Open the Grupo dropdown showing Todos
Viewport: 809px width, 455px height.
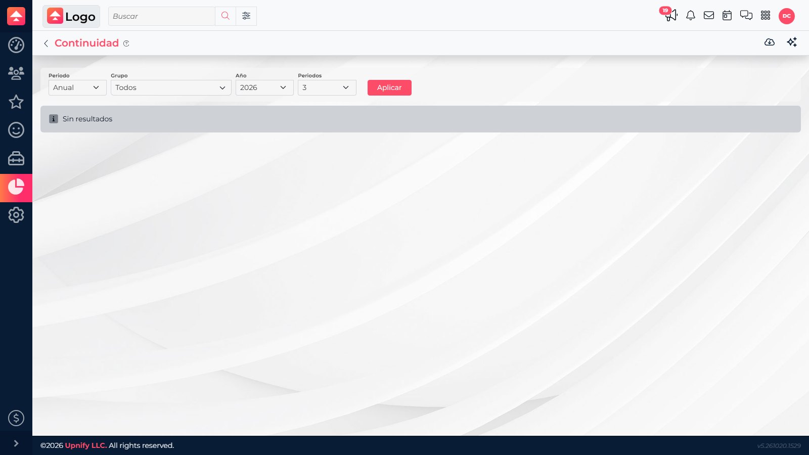click(171, 87)
